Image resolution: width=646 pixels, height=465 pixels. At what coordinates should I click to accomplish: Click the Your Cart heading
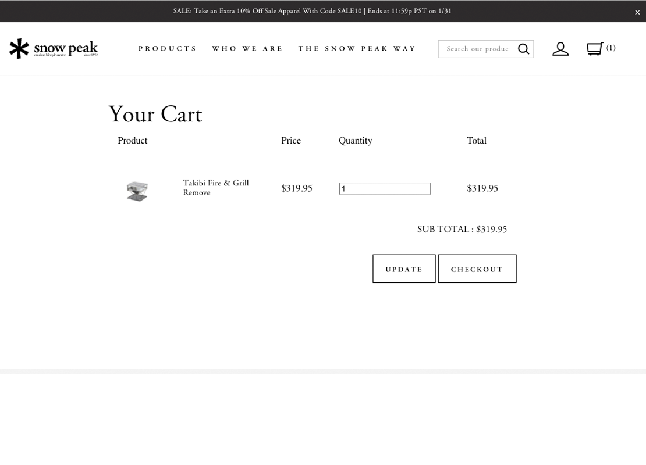155,115
